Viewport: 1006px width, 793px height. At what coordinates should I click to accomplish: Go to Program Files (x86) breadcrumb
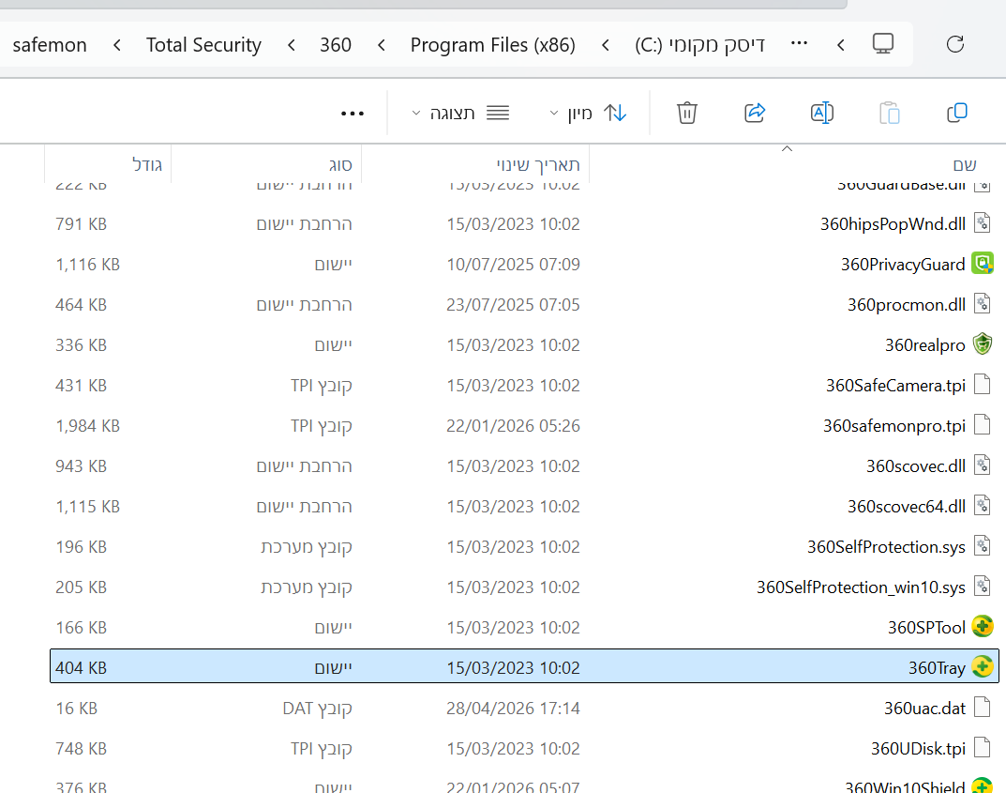click(493, 45)
